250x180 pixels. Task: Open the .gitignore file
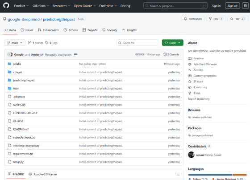click(x=19, y=96)
